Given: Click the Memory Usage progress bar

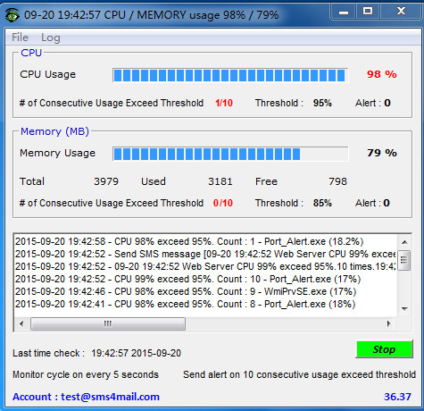Looking at the screenshot, I should 230,154.
